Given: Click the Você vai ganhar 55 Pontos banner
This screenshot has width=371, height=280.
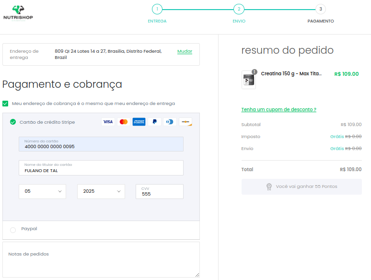Looking at the screenshot, I should coord(301,187).
